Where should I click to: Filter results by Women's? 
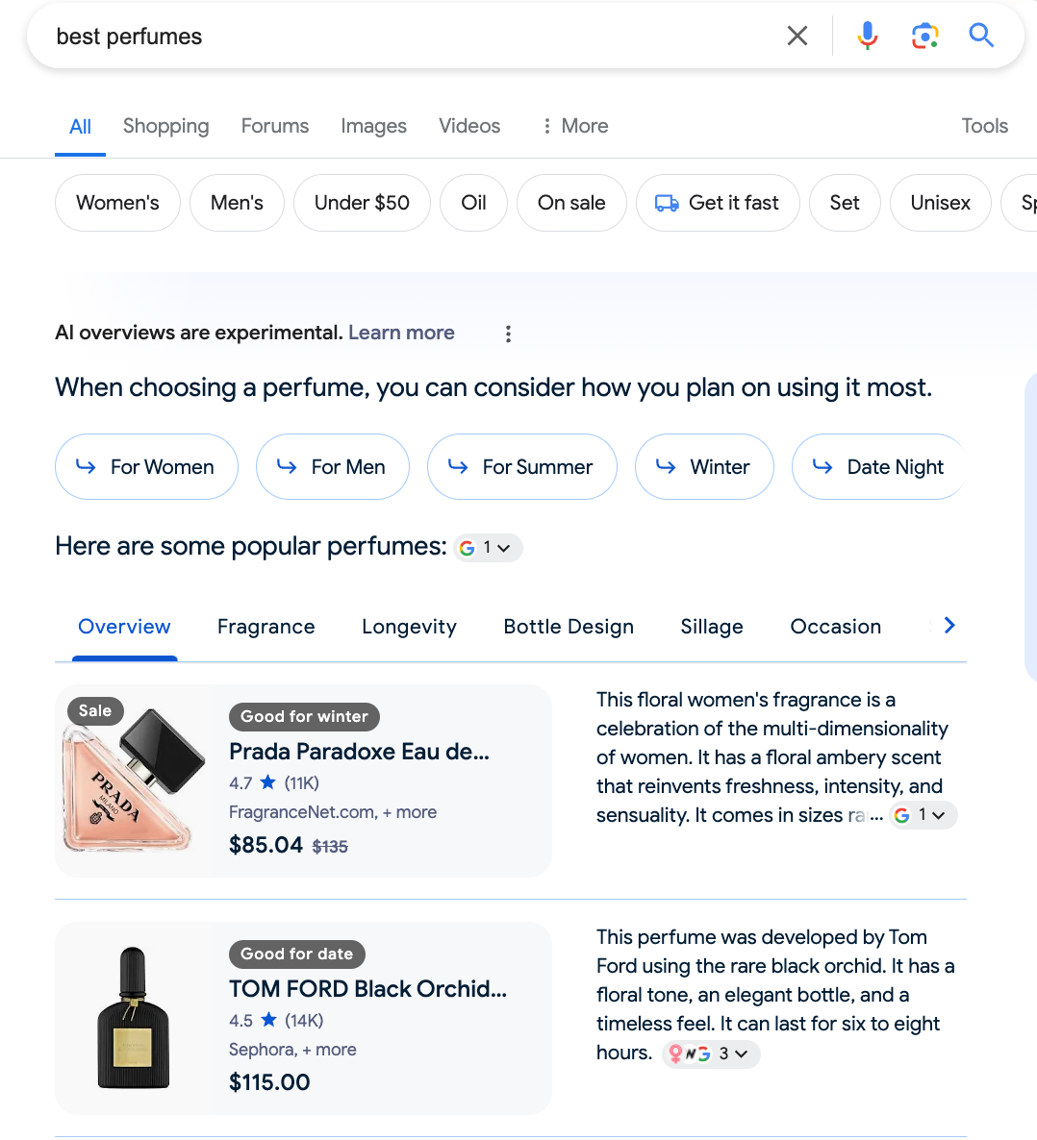click(x=117, y=203)
